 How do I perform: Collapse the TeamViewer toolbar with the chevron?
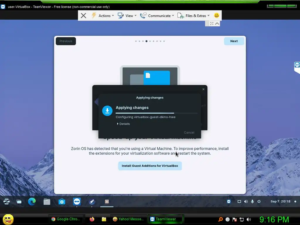(217, 23)
